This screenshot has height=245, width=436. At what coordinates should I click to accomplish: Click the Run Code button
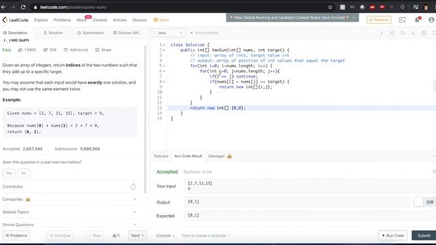tap(392, 235)
